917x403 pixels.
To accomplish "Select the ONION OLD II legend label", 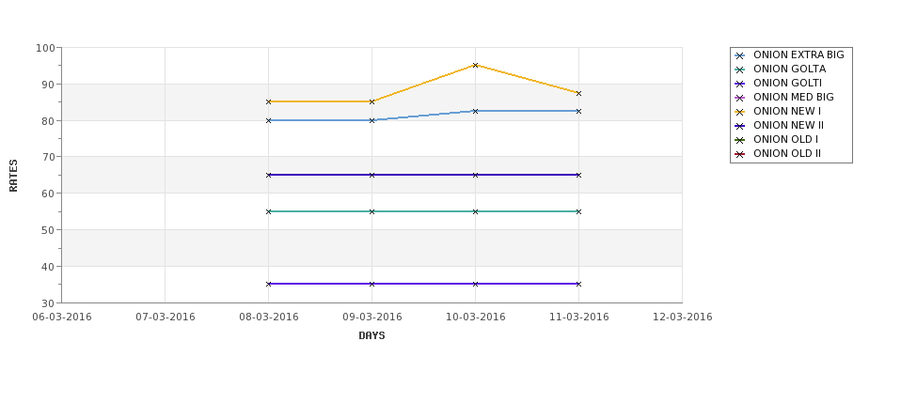I will [x=786, y=154].
